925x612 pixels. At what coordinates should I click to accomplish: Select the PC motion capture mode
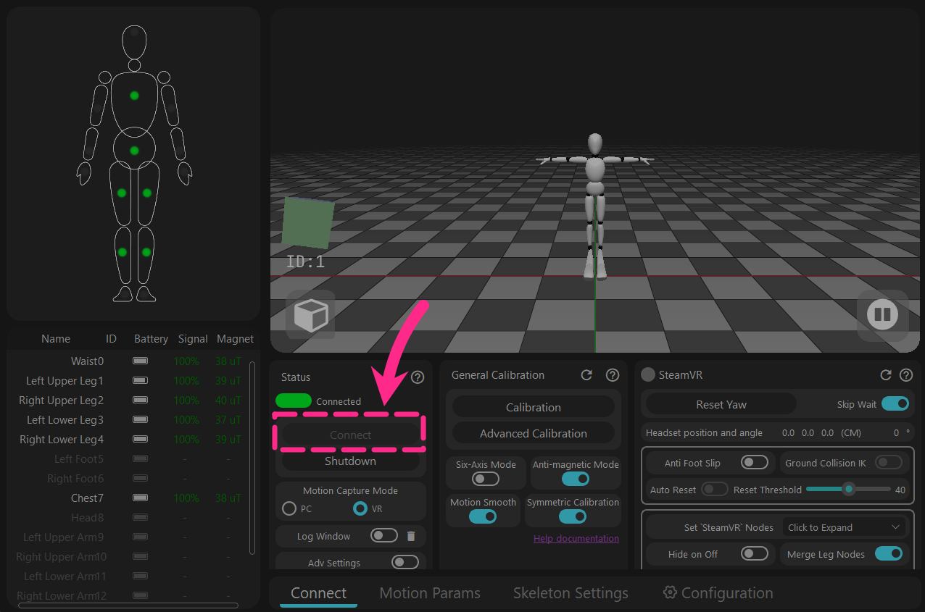click(x=289, y=508)
